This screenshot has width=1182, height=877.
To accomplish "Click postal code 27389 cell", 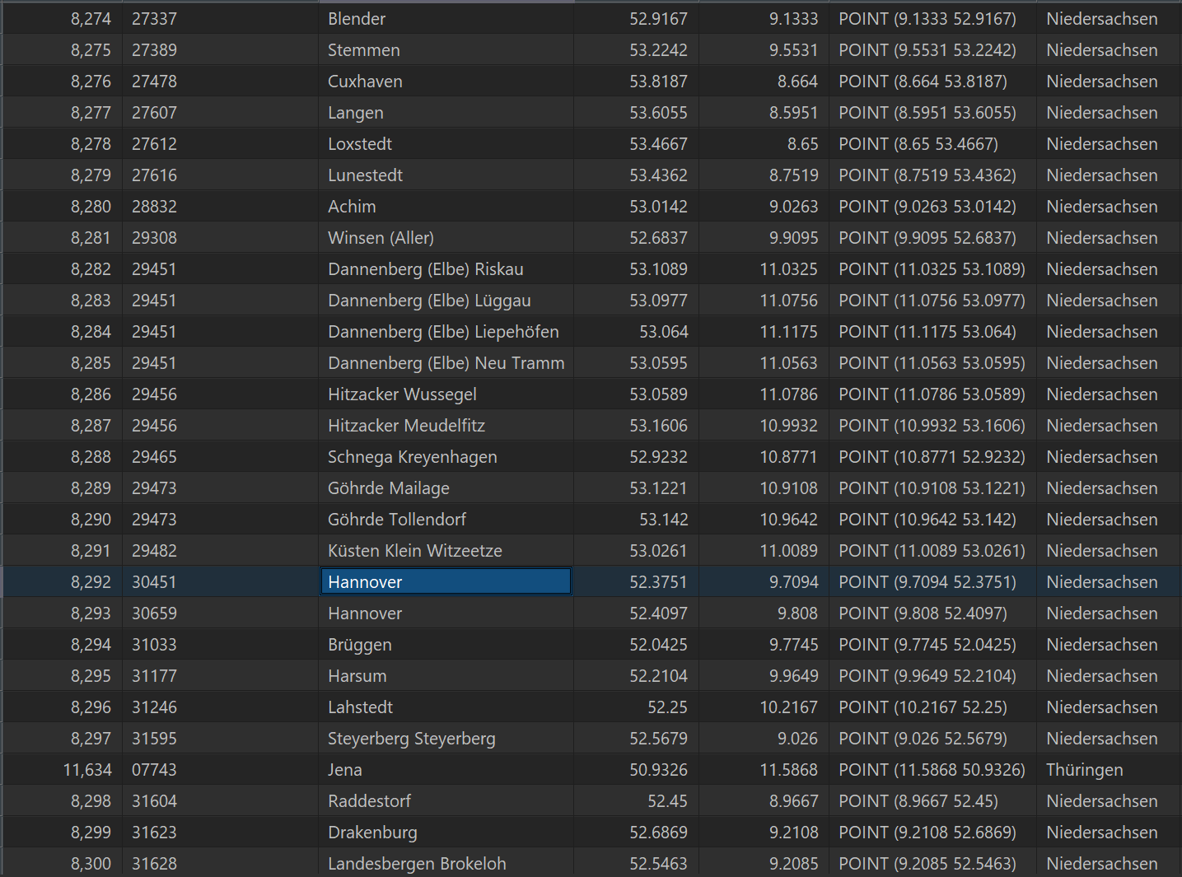I will tap(155, 50).
